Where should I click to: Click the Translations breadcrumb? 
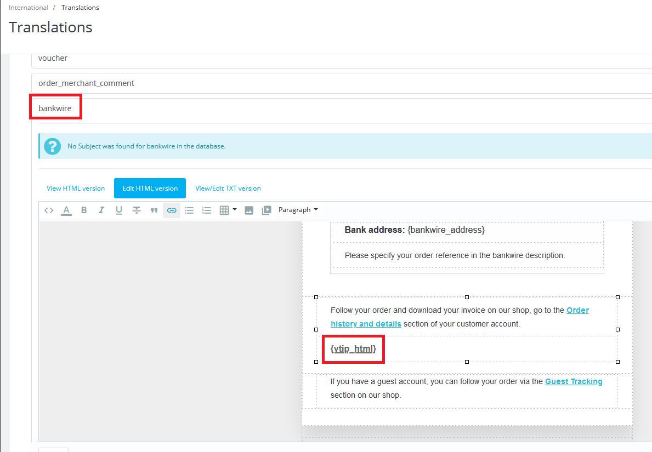80,8
